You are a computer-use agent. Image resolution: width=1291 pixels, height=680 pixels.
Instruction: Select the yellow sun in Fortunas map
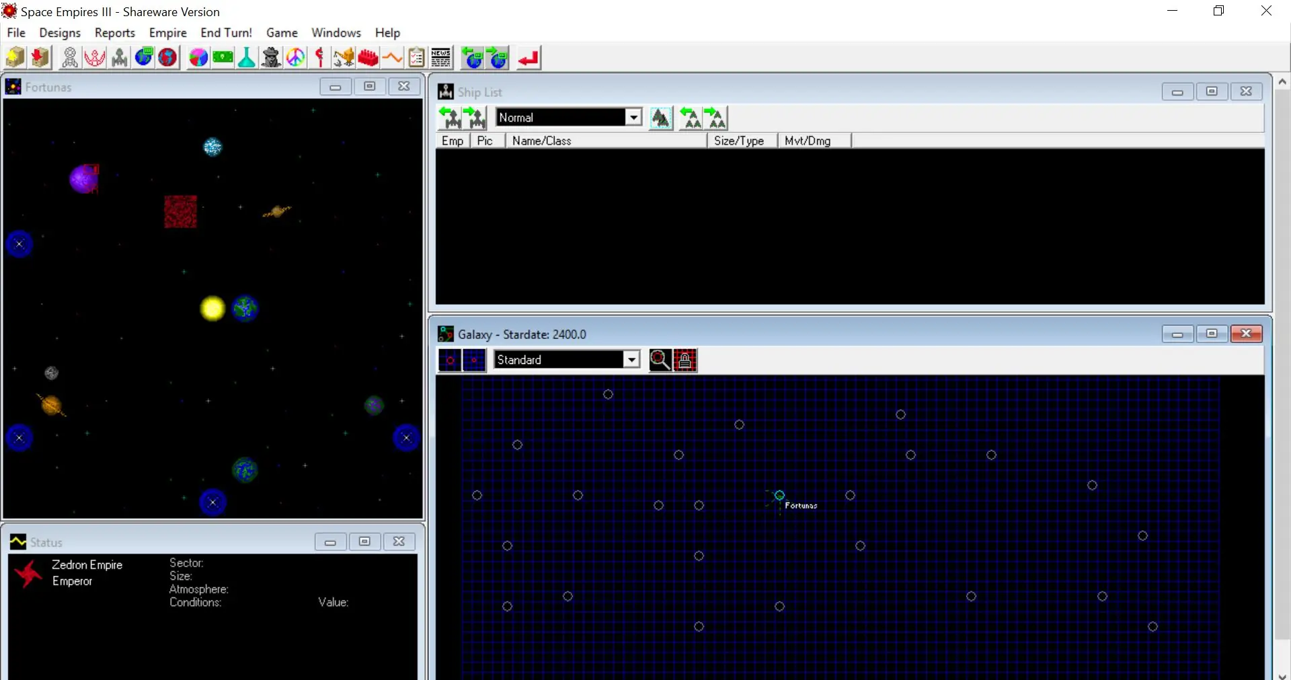212,308
